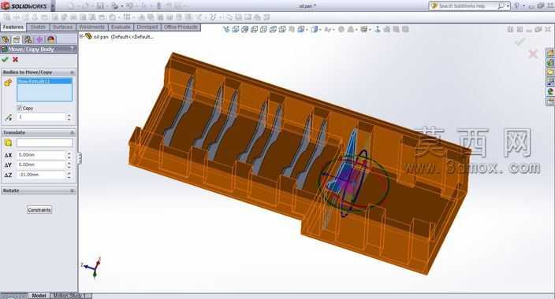Increment Delta X with spinner arrow
Viewport: 555px width, 299px height.
(69, 153)
